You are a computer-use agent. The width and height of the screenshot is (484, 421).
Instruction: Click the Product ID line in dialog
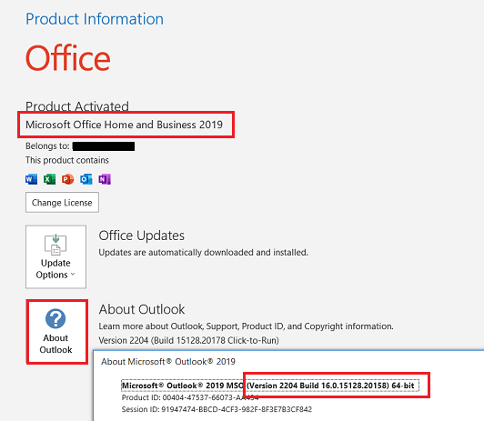[x=190, y=397]
